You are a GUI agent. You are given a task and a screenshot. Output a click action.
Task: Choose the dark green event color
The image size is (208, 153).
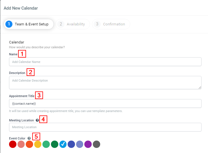coord(55,144)
